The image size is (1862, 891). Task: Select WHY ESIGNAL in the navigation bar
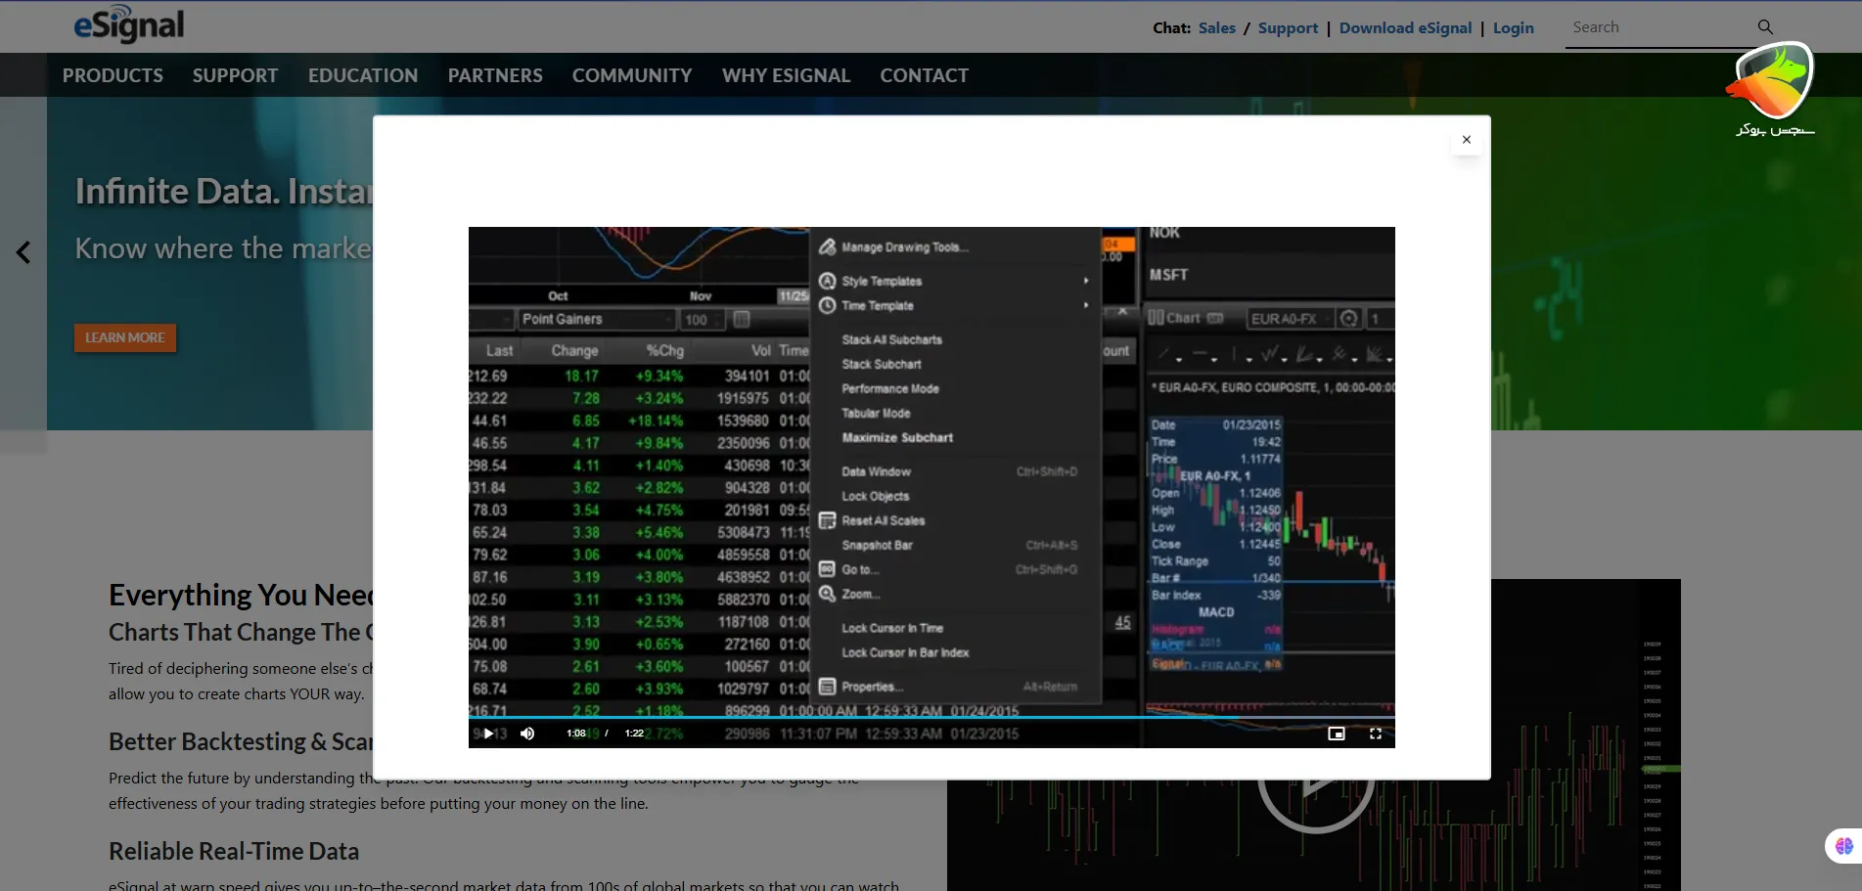(x=786, y=75)
